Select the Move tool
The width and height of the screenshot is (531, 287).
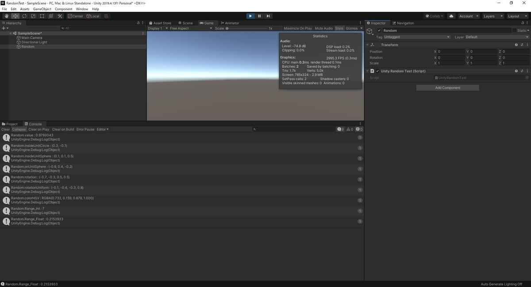[15, 16]
